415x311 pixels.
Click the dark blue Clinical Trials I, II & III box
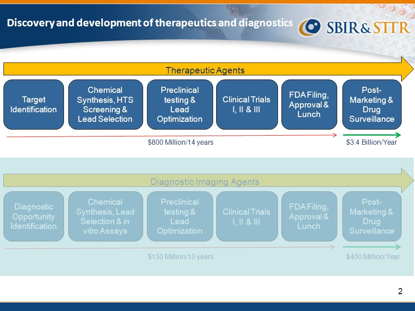click(247, 105)
